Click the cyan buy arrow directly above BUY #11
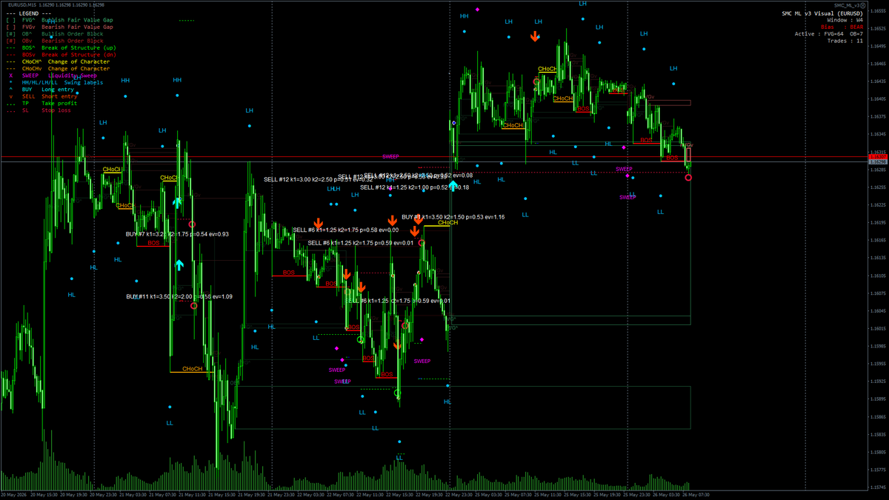The image size is (889, 500). pos(179,264)
